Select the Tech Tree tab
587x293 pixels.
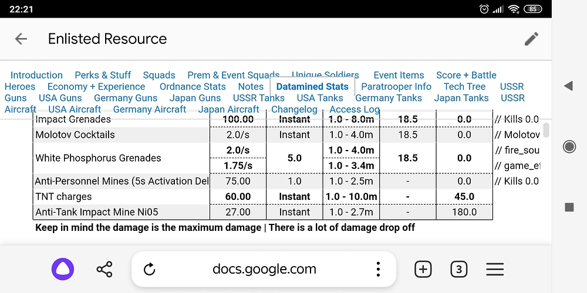(x=464, y=86)
